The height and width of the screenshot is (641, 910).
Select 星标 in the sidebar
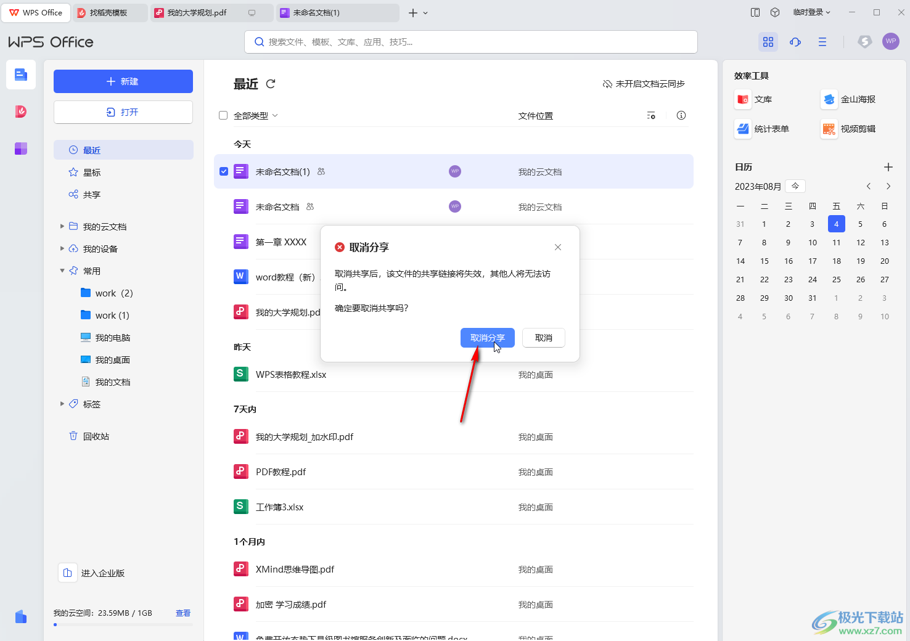pyautogui.click(x=123, y=172)
